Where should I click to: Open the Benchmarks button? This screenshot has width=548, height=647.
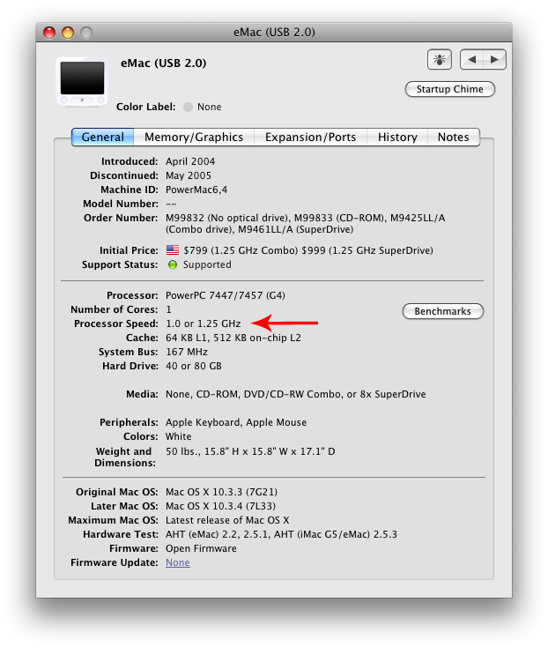(443, 311)
